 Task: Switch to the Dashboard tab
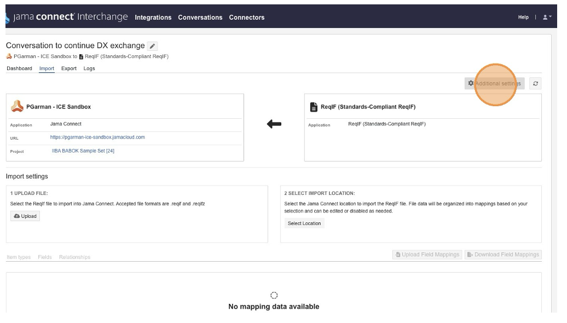tap(20, 68)
